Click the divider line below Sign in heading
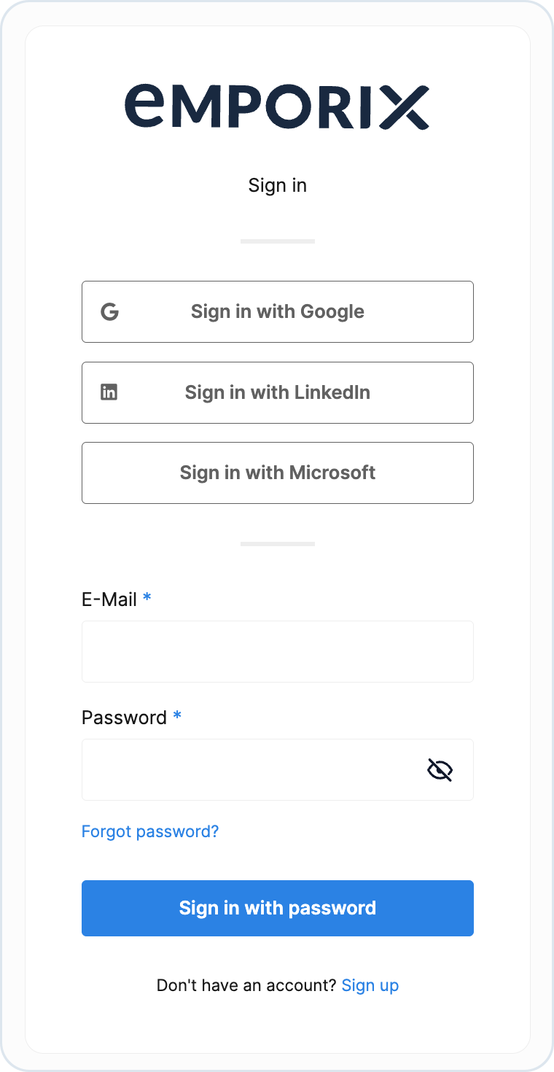 (x=277, y=241)
